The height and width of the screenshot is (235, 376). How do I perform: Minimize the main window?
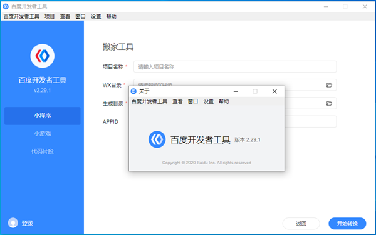326,6
